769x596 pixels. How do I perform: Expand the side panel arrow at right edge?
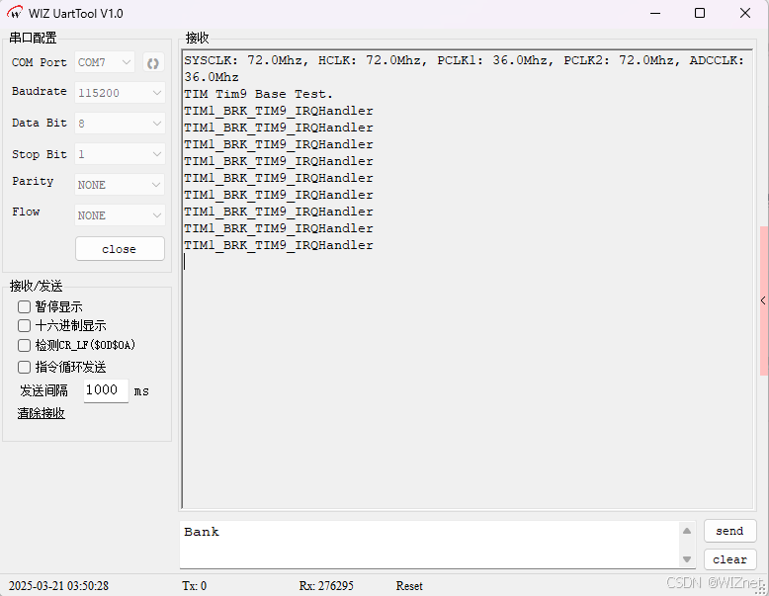tap(763, 300)
